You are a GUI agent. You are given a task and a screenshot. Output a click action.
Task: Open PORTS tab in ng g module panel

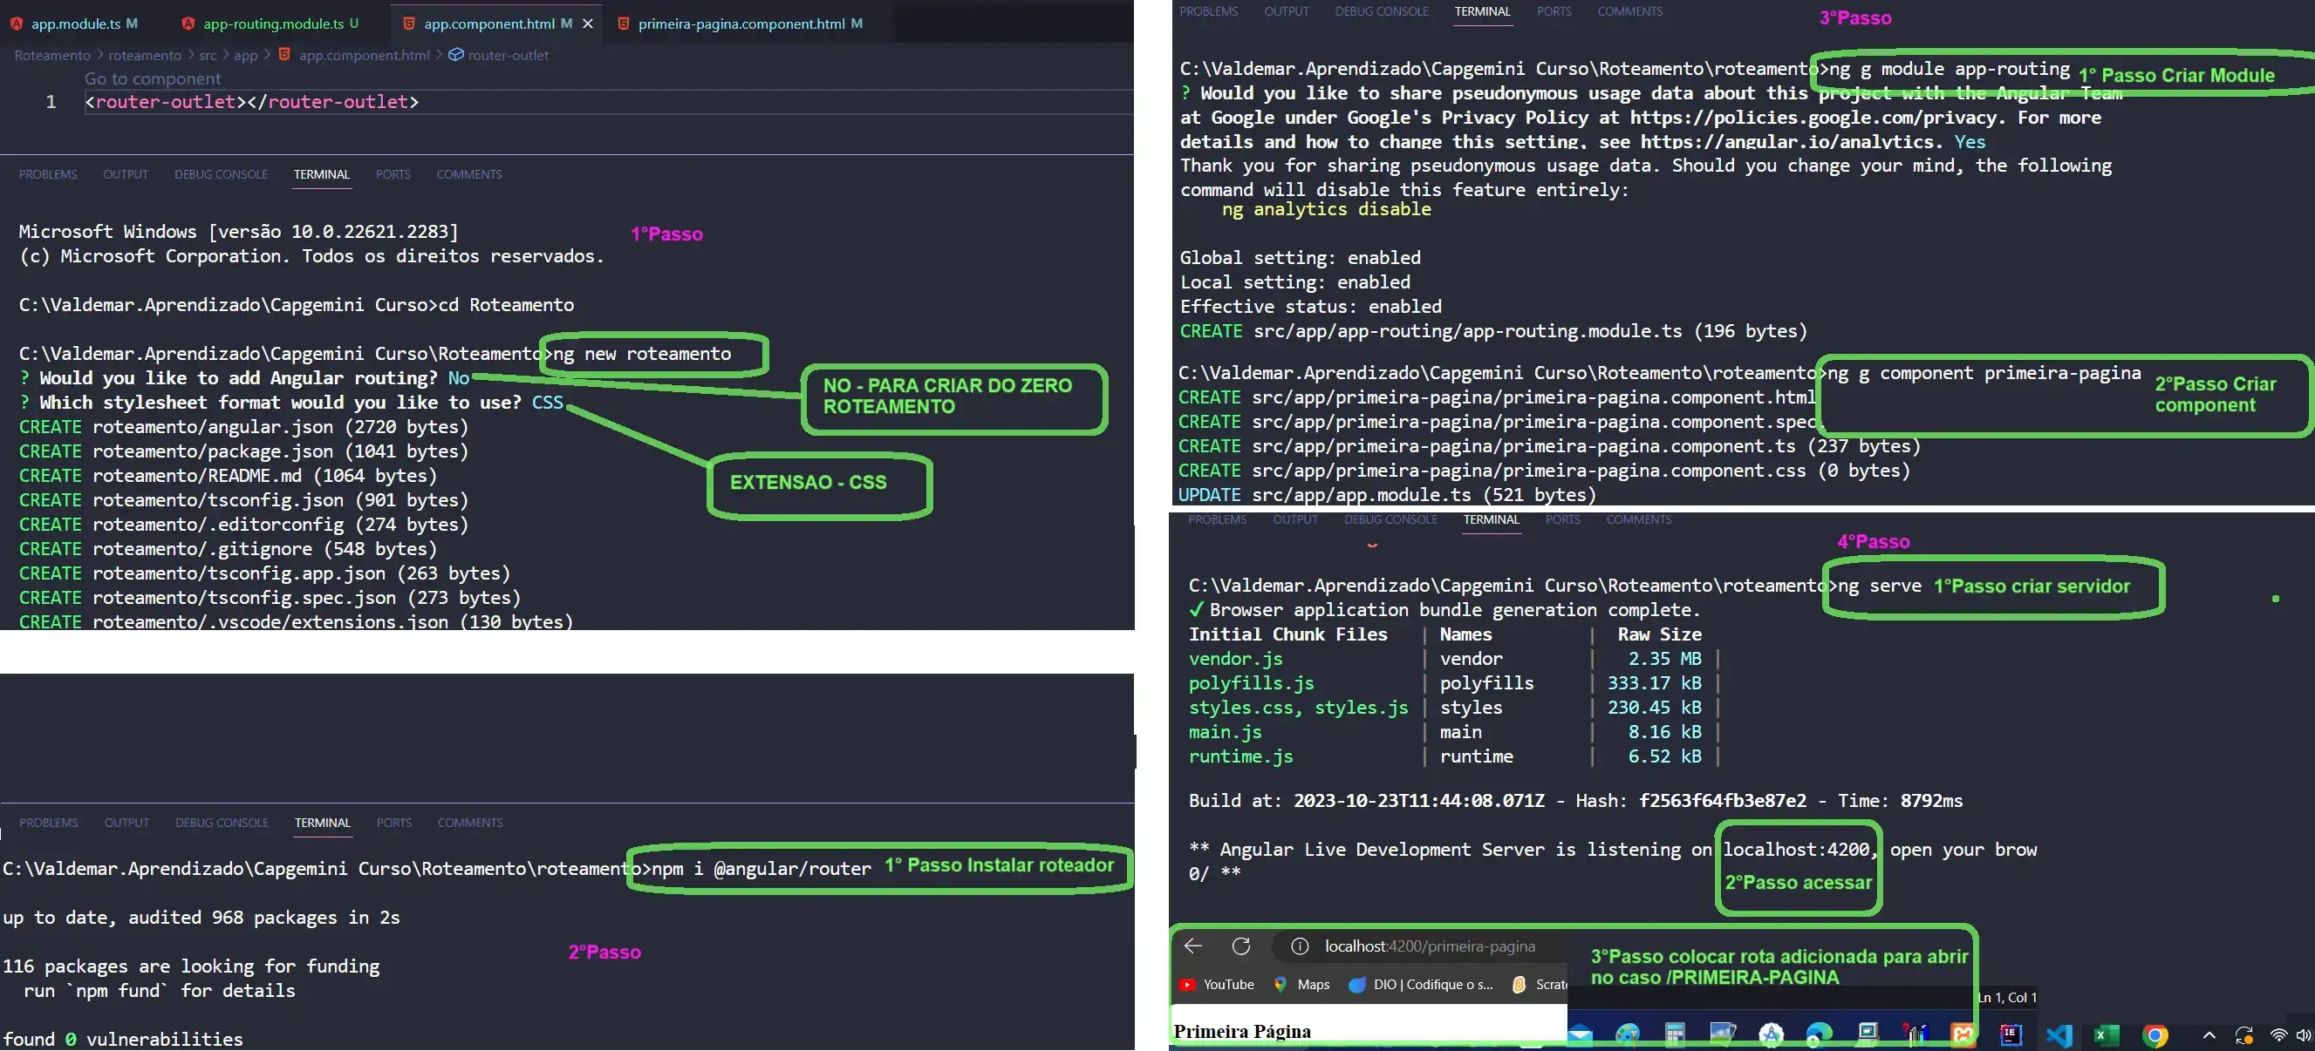pyautogui.click(x=1554, y=11)
